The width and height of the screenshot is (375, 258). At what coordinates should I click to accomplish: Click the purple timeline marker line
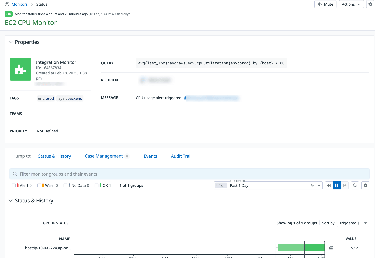[x=276, y=251]
